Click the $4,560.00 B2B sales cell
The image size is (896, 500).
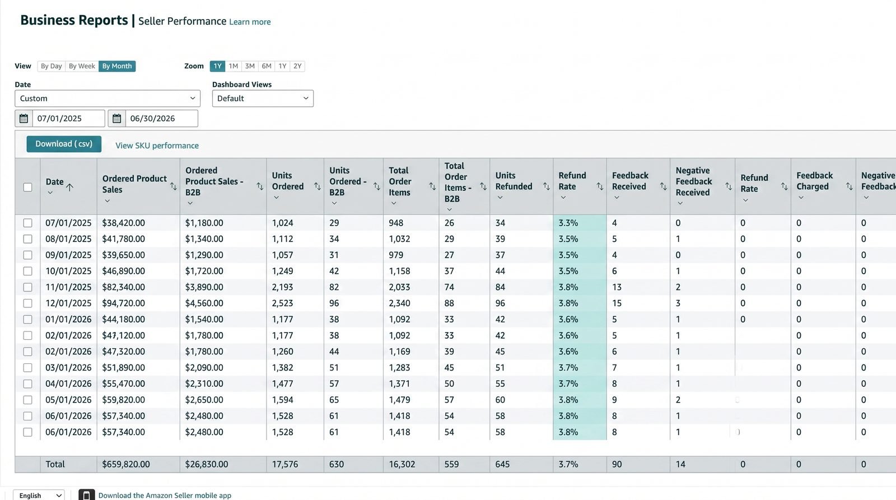pyautogui.click(x=204, y=303)
